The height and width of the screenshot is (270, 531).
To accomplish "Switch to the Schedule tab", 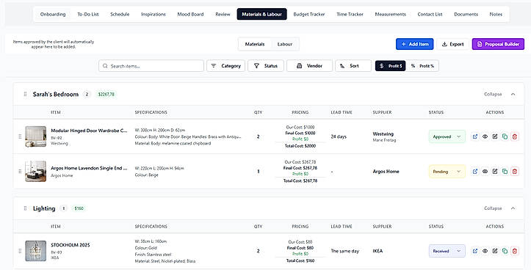I will pyautogui.click(x=120, y=14).
